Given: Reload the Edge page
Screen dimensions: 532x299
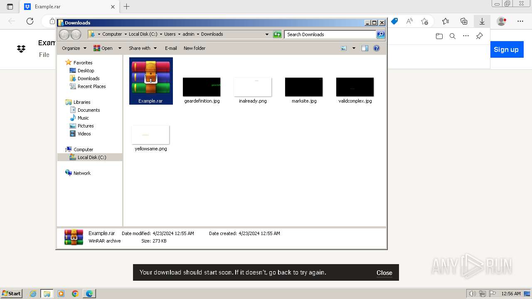Looking at the screenshot, I should pos(30,21).
